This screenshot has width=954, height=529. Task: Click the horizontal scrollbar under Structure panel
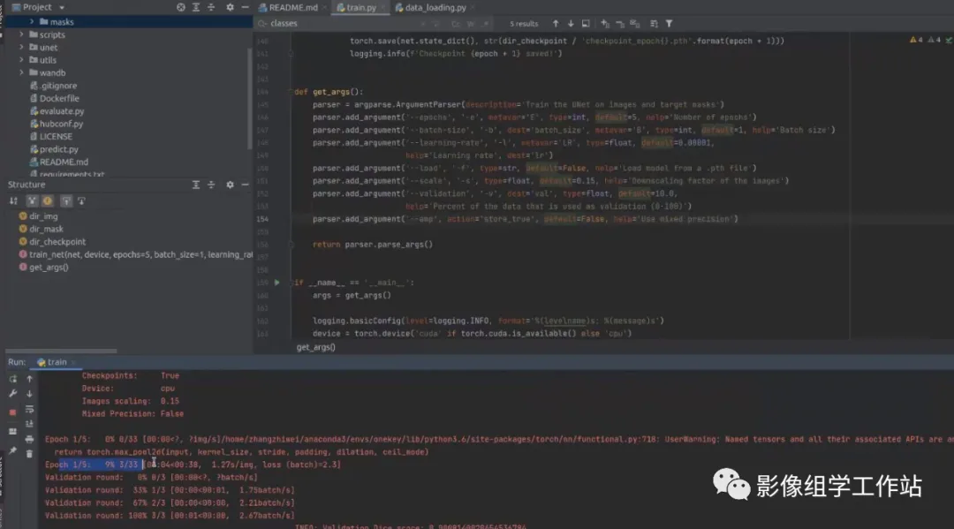pyautogui.click(x=61, y=351)
